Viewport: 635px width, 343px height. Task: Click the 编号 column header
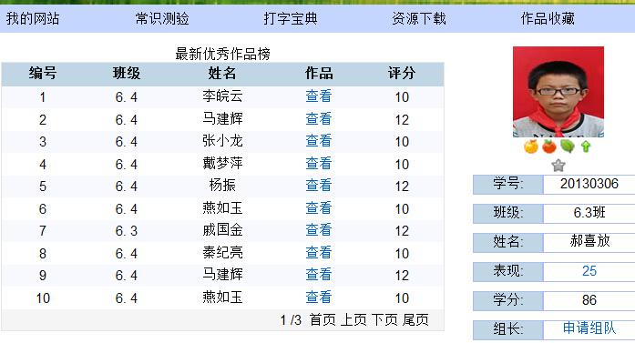43,74
